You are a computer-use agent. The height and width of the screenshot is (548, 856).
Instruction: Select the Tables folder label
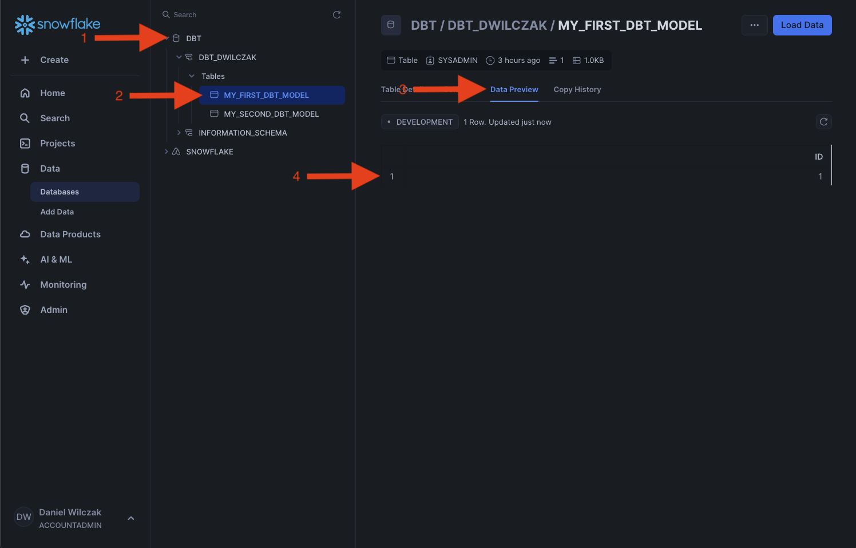pyautogui.click(x=213, y=76)
